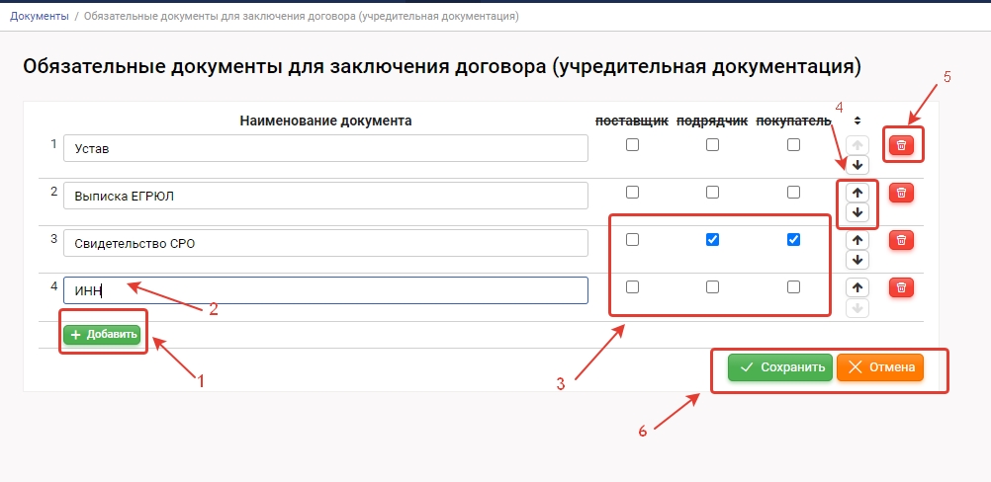Move Свидетельство СРО row up
This screenshot has height=482, width=991.
click(857, 240)
